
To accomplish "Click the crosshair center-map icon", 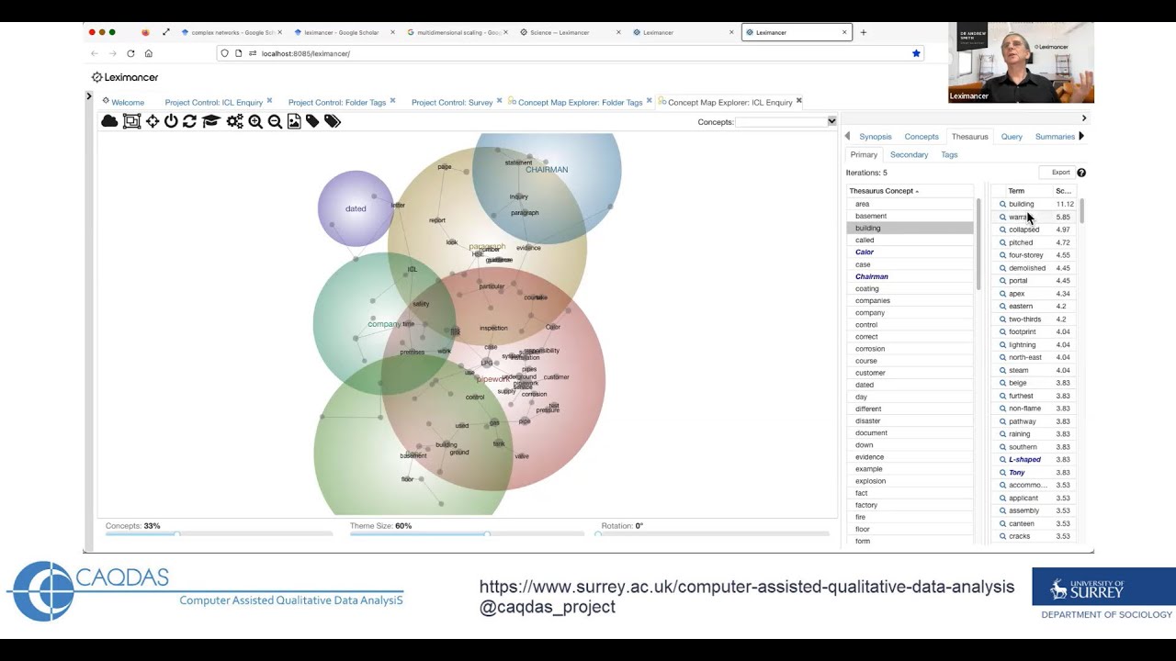I will 153,121.
